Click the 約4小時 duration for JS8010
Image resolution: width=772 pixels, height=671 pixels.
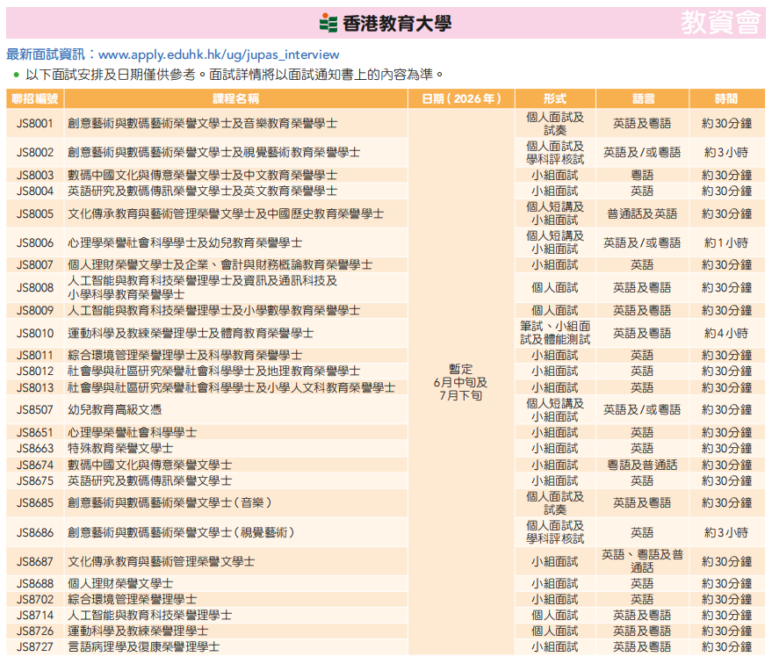coord(726,333)
